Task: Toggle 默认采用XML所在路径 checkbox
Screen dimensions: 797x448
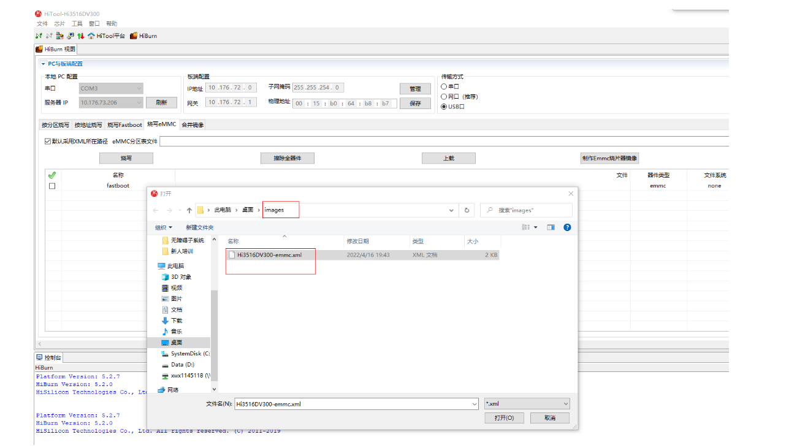Action: [x=48, y=142]
